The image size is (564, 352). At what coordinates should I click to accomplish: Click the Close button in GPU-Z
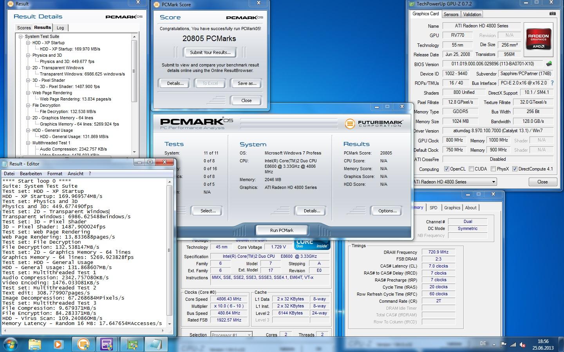click(x=542, y=182)
